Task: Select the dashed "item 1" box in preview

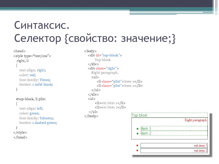Action: pos(174,129)
